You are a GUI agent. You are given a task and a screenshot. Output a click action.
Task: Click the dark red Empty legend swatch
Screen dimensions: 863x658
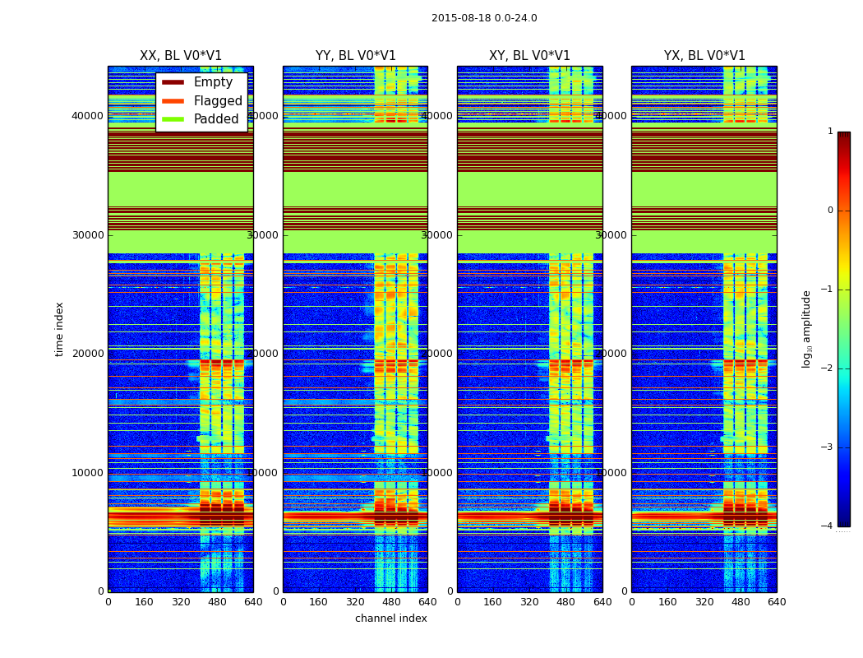pyautogui.click(x=173, y=82)
